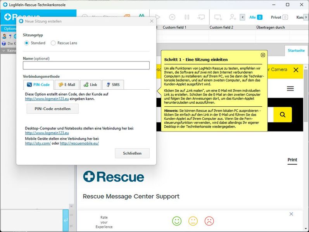Image resolution: width=309 pixels, height=232 pixels.
Task: Rate experience with red sad smiley
Action: tap(209, 221)
